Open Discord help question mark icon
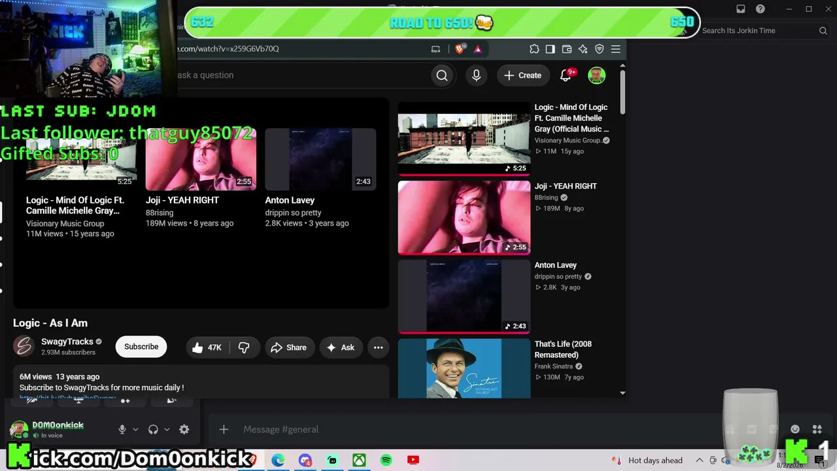The width and height of the screenshot is (837, 471). pos(760,9)
